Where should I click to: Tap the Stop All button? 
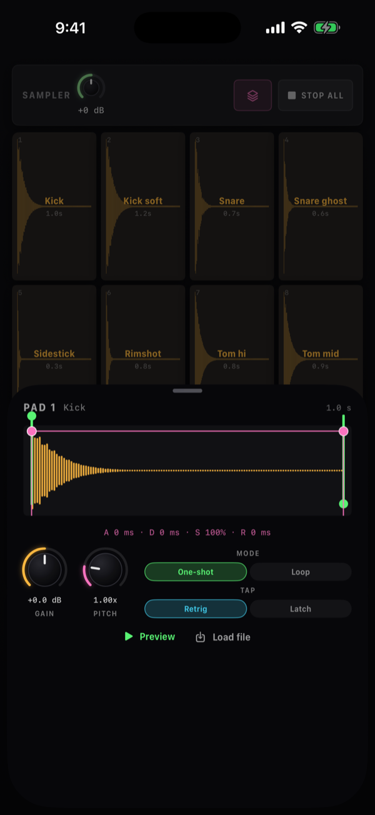pyautogui.click(x=316, y=95)
